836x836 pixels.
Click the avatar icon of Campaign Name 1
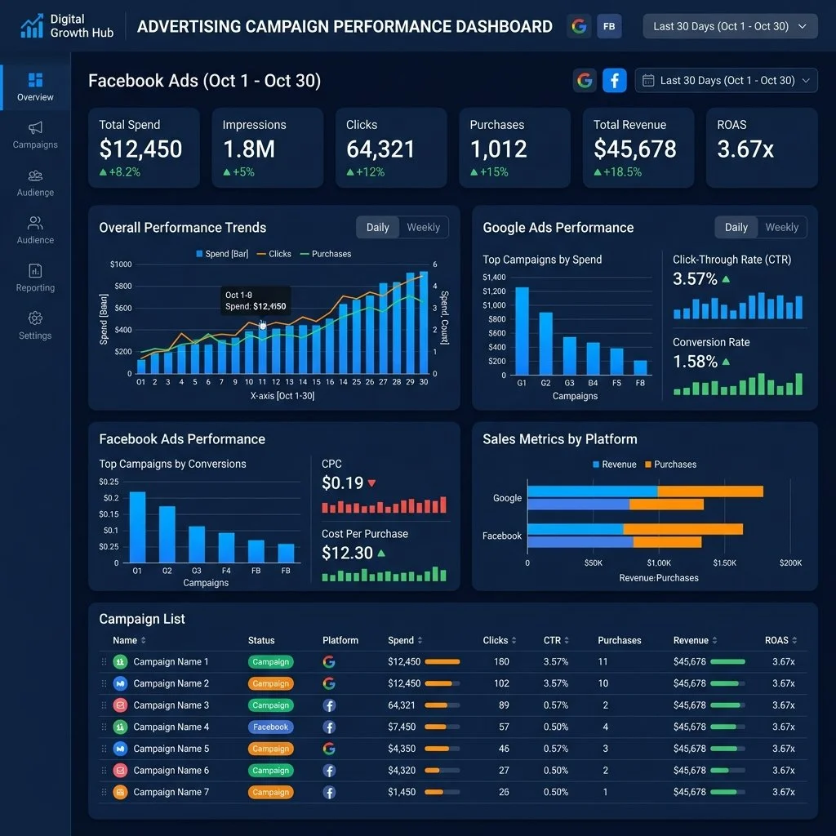click(121, 661)
